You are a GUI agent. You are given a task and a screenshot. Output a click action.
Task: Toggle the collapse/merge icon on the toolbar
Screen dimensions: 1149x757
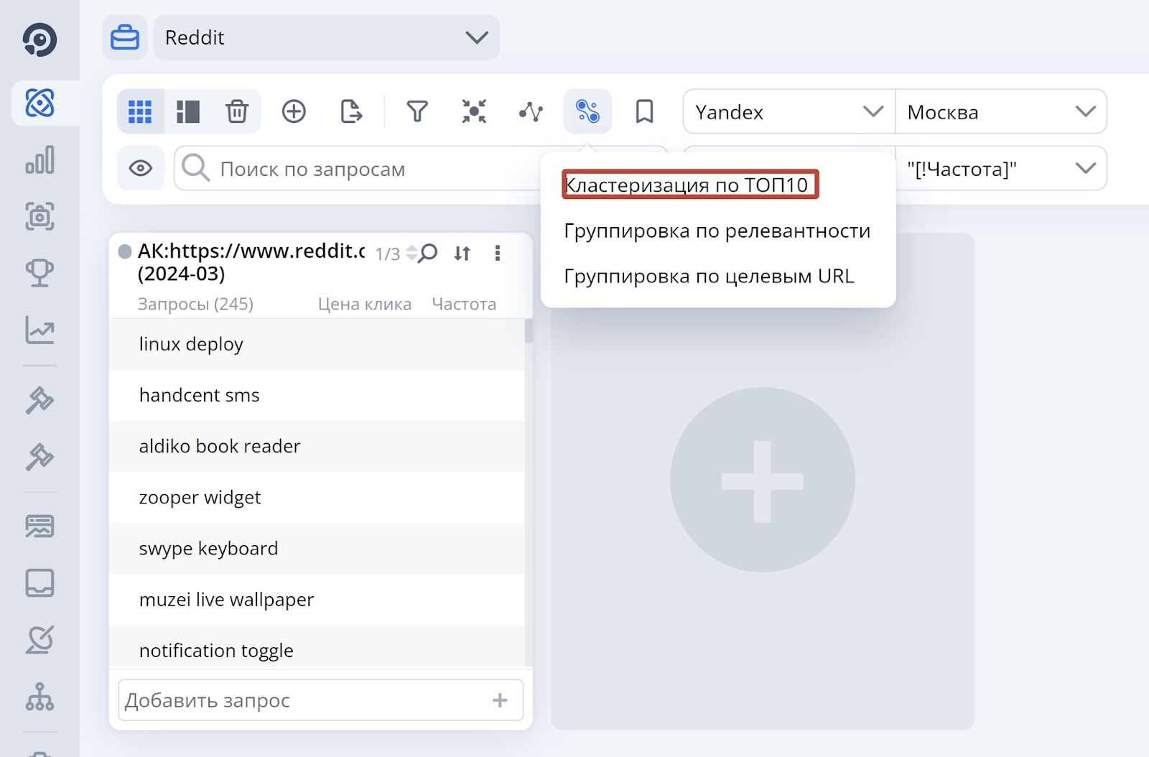pos(473,111)
